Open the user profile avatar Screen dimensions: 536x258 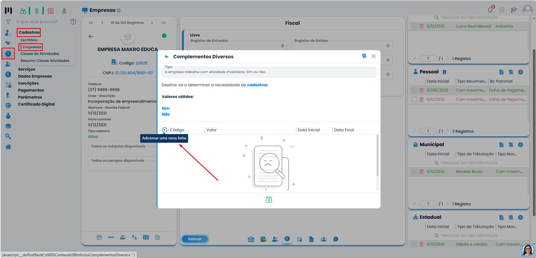tap(528, 10)
